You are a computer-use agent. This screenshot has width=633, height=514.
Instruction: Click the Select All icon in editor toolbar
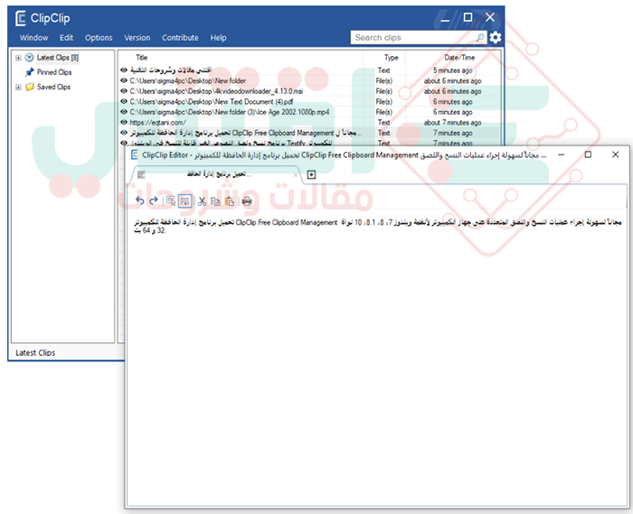[x=170, y=201]
